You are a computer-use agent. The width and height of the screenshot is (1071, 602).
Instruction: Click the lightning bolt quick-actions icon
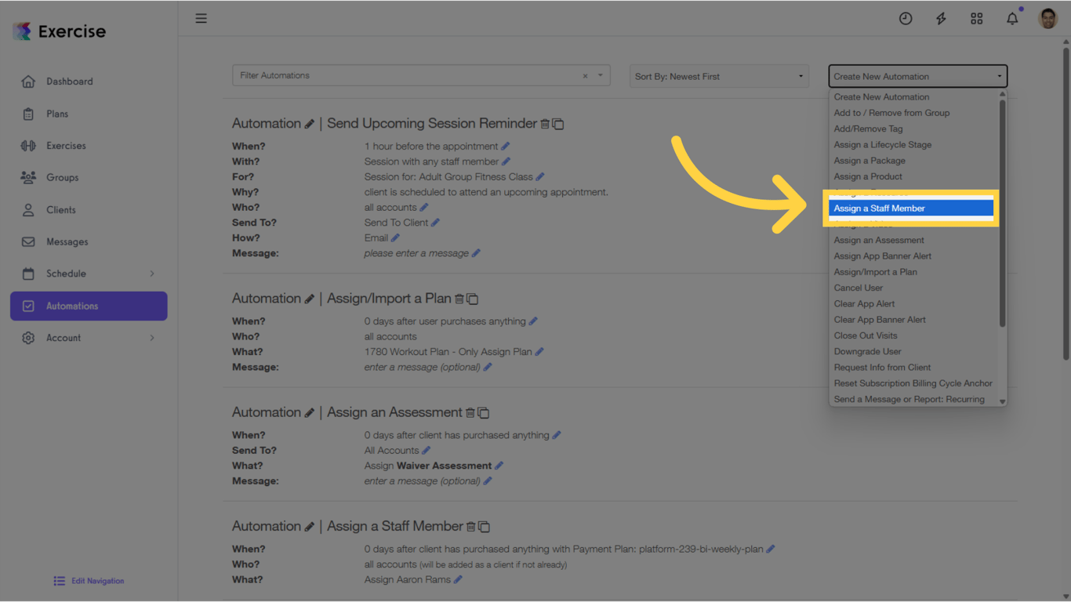click(941, 18)
